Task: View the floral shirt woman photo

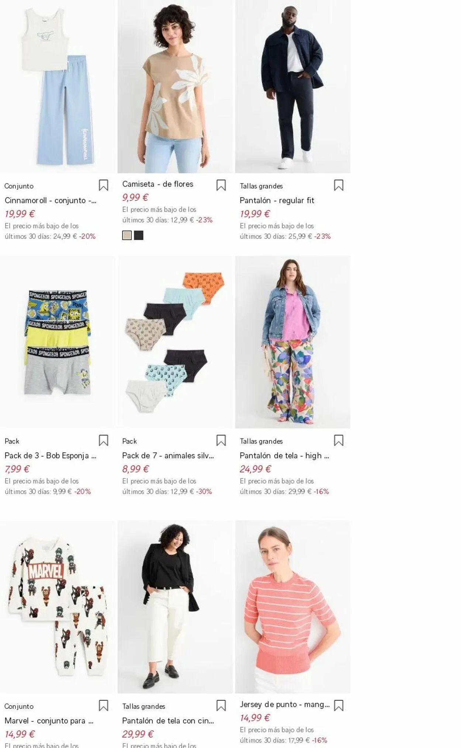Action: coord(175,86)
